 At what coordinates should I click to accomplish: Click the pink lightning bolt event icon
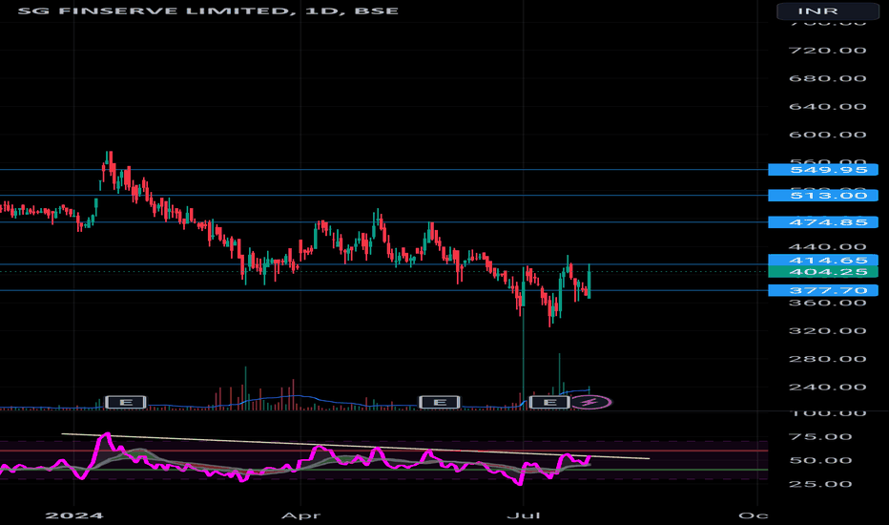coord(590,403)
